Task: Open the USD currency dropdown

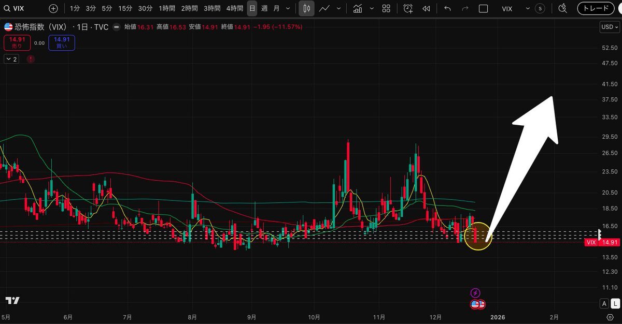Action: click(607, 27)
